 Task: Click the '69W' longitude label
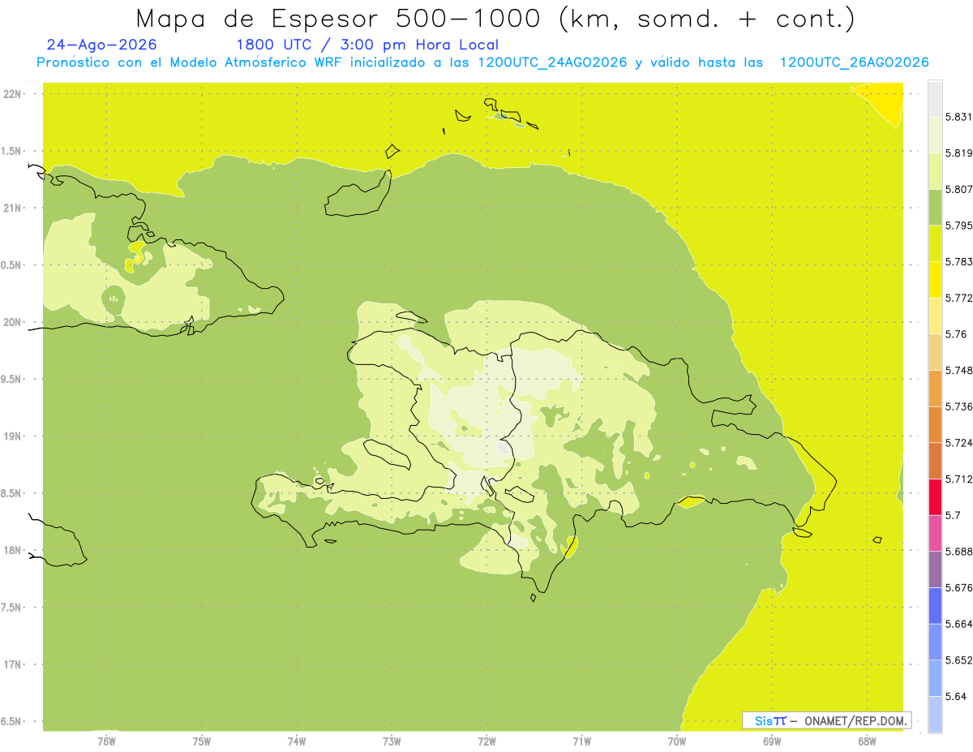(772, 741)
